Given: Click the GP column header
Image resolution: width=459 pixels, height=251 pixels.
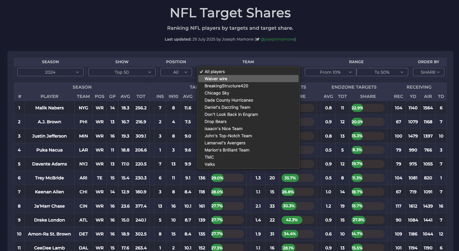Looking at the screenshot, I should click(112, 96).
